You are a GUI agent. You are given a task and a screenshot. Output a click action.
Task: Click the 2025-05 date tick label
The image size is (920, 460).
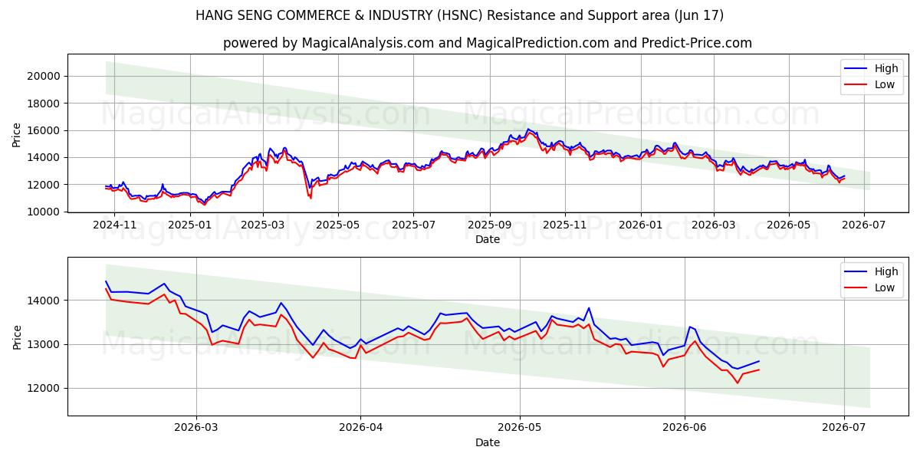pyautogui.click(x=338, y=225)
